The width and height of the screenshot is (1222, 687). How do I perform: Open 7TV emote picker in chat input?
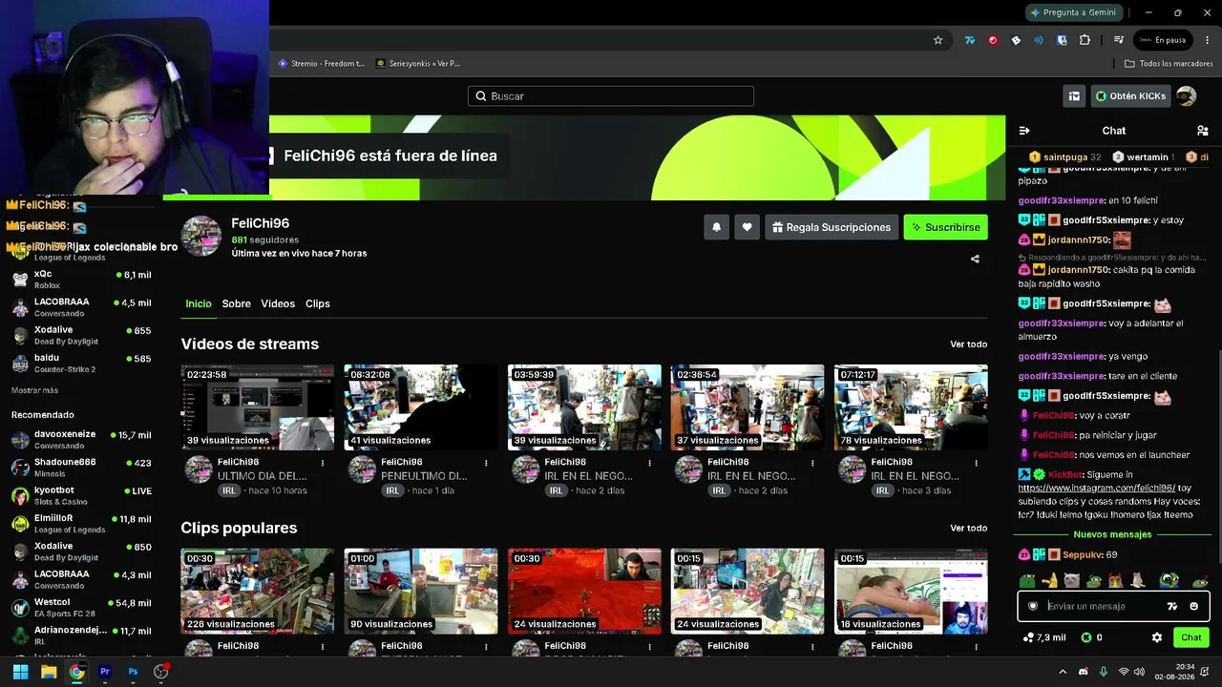(x=1172, y=606)
